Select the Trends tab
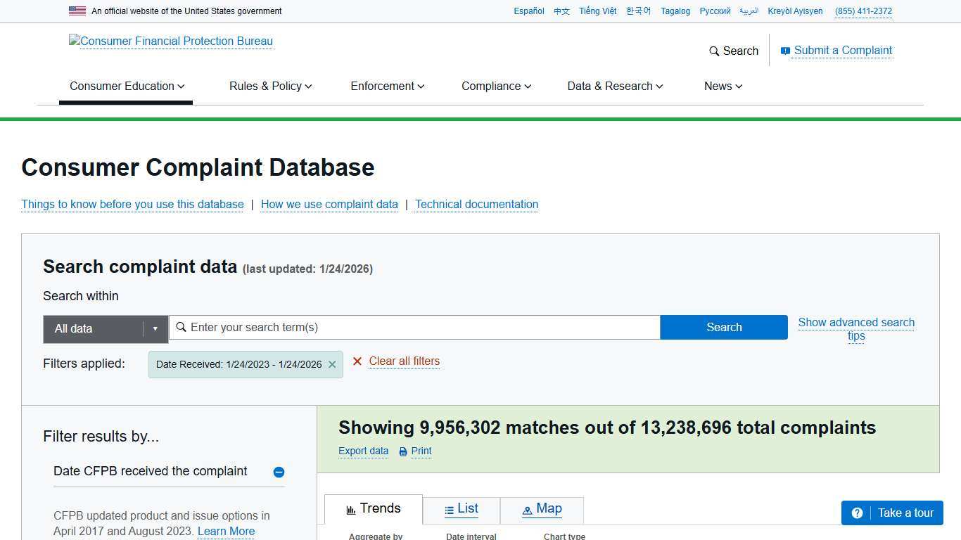 374,509
